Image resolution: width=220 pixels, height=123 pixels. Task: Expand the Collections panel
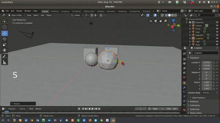click(x=195, y=106)
